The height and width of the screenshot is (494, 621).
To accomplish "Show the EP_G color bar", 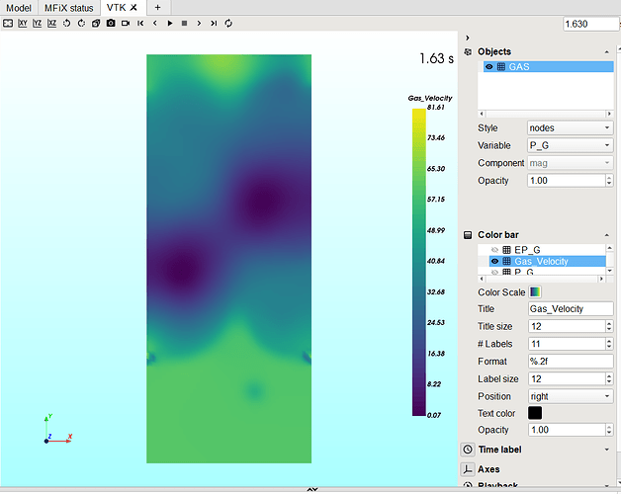I will point(494,250).
